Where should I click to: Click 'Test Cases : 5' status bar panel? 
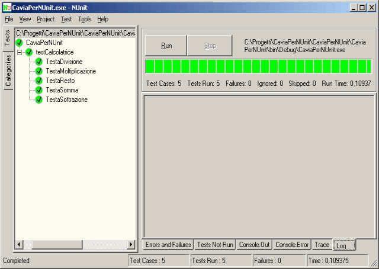coord(159,261)
